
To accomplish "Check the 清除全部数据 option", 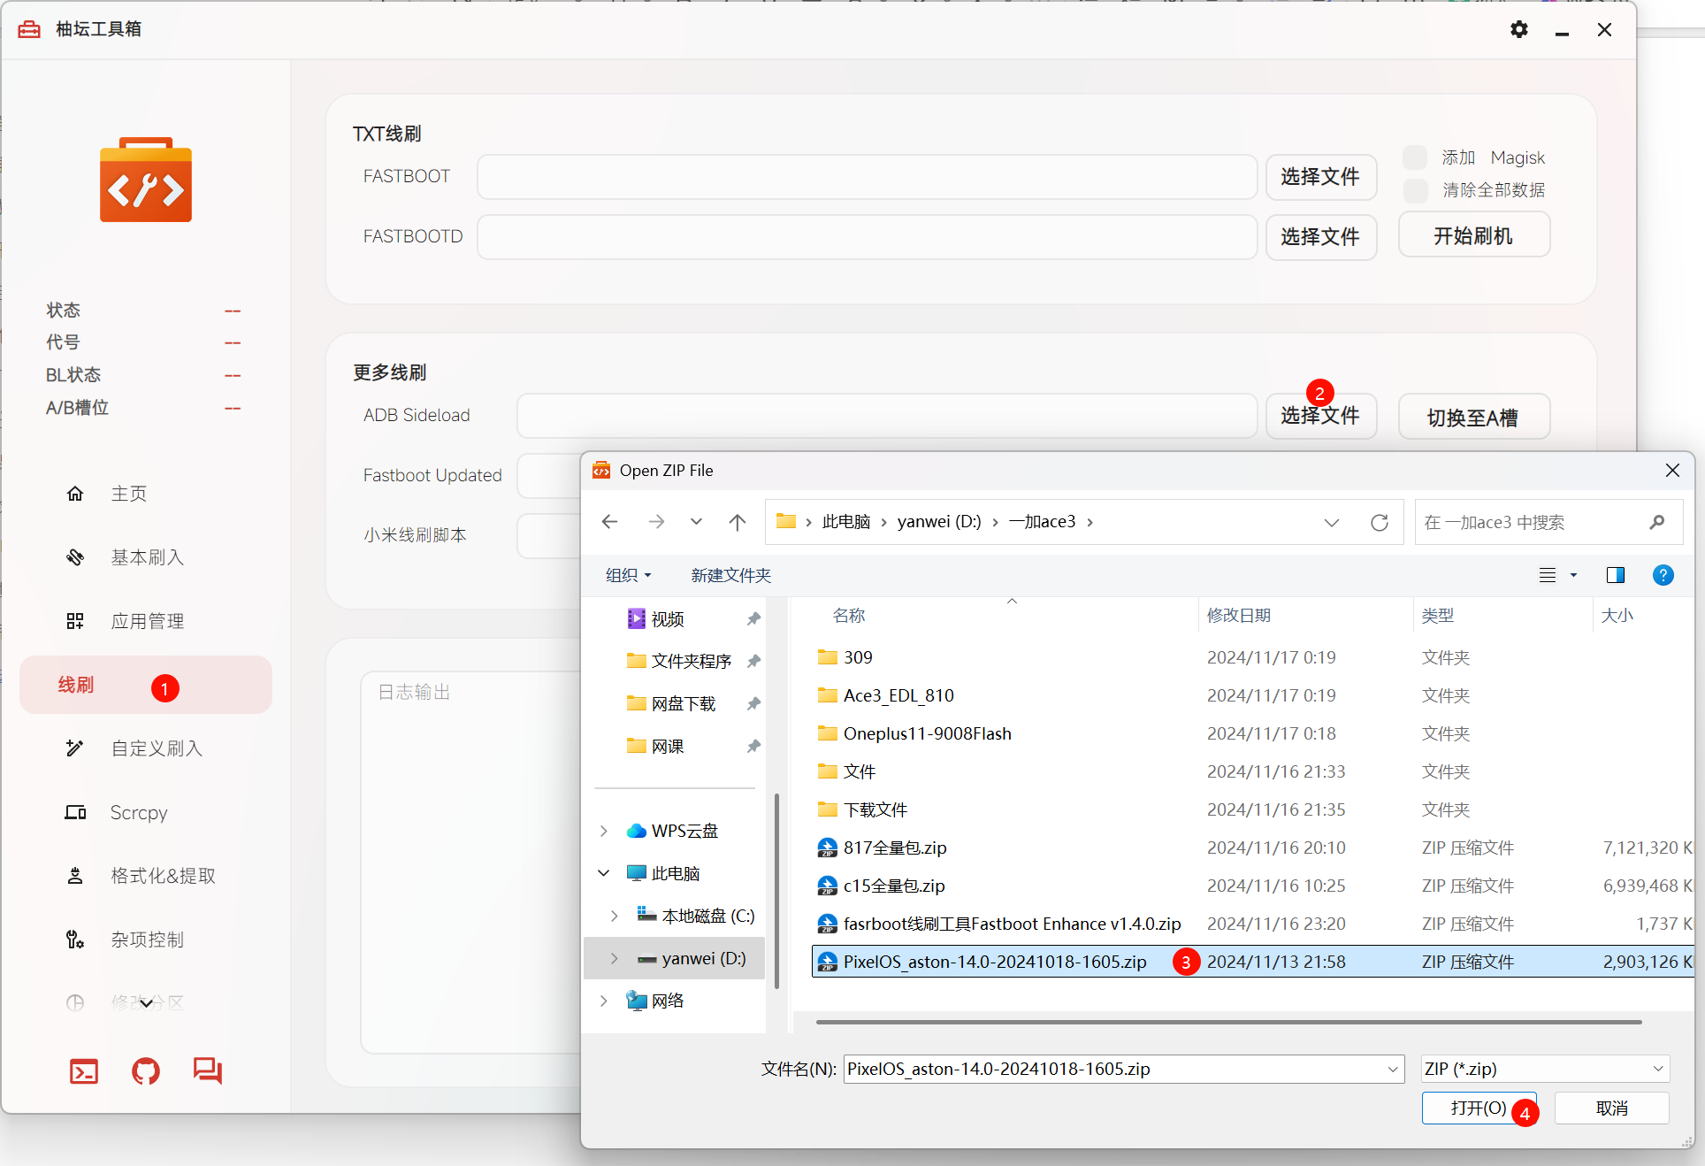I will [x=1415, y=190].
